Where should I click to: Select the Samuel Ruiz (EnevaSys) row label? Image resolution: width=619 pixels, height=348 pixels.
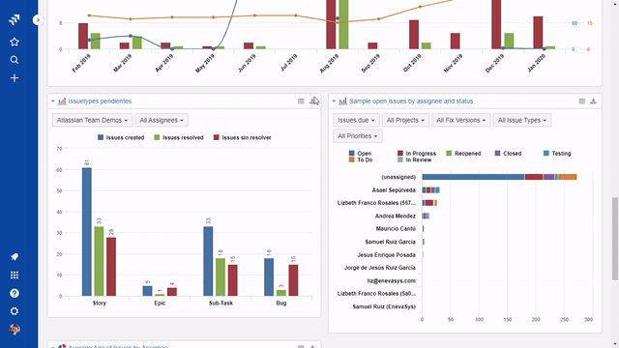[384, 306]
